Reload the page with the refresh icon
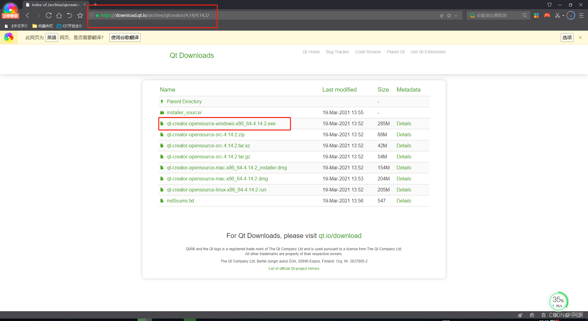This screenshot has height=321, width=588. click(x=48, y=15)
